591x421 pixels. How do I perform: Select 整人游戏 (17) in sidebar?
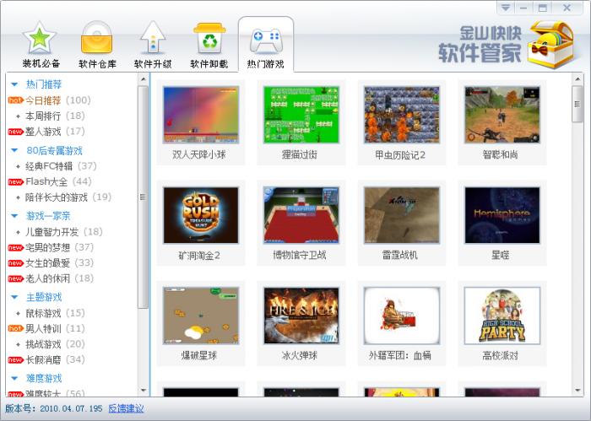click(55, 132)
